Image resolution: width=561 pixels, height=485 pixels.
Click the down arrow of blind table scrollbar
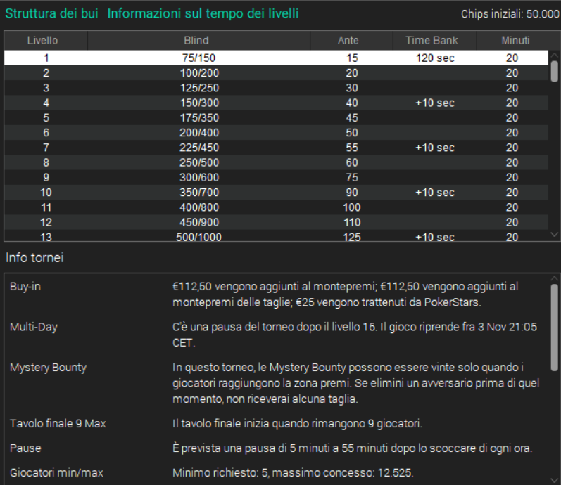coord(554,235)
